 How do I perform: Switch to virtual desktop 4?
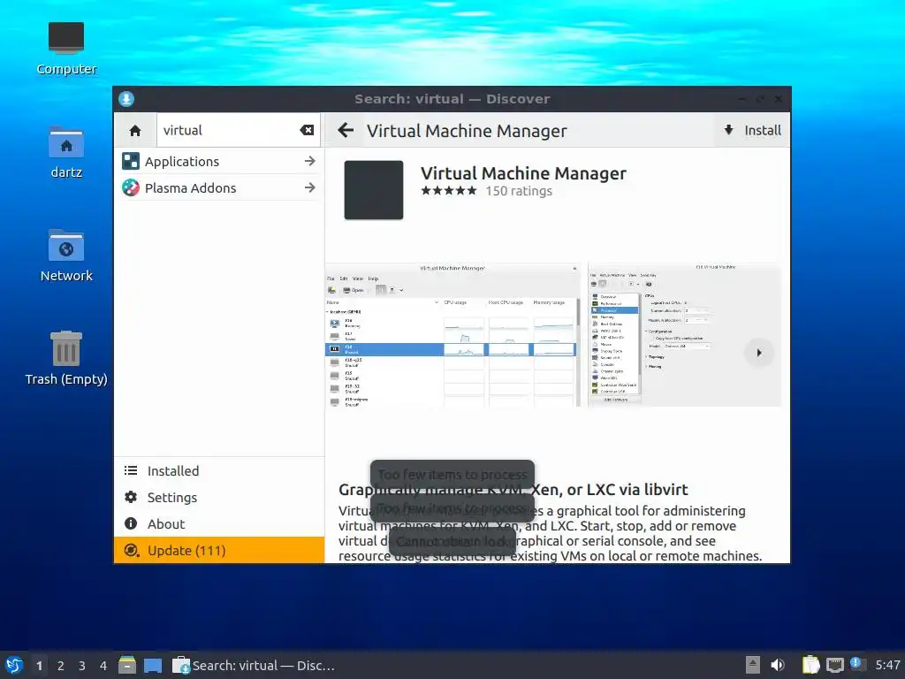pos(103,666)
